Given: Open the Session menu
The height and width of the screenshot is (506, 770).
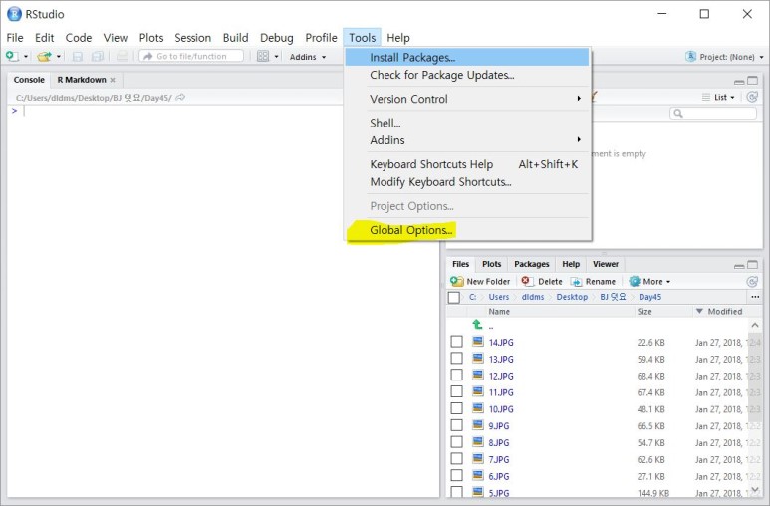Looking at the screenshot, I should (x=193, y=38).
